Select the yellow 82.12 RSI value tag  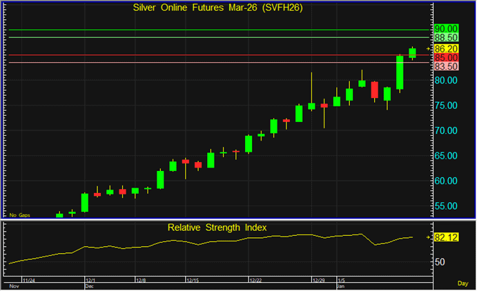pyautogui.click(x=445, y=237)
